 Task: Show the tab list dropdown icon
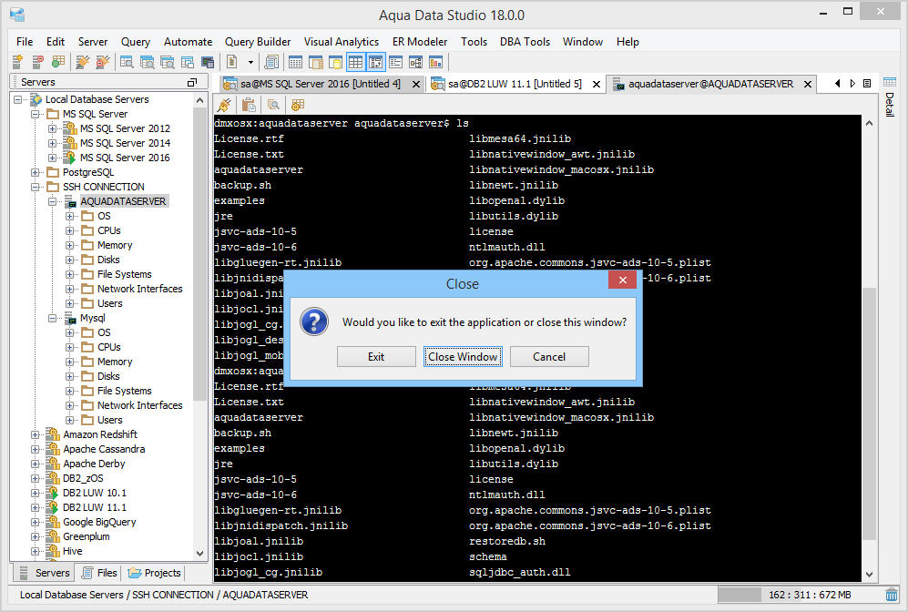pos(867,84)
